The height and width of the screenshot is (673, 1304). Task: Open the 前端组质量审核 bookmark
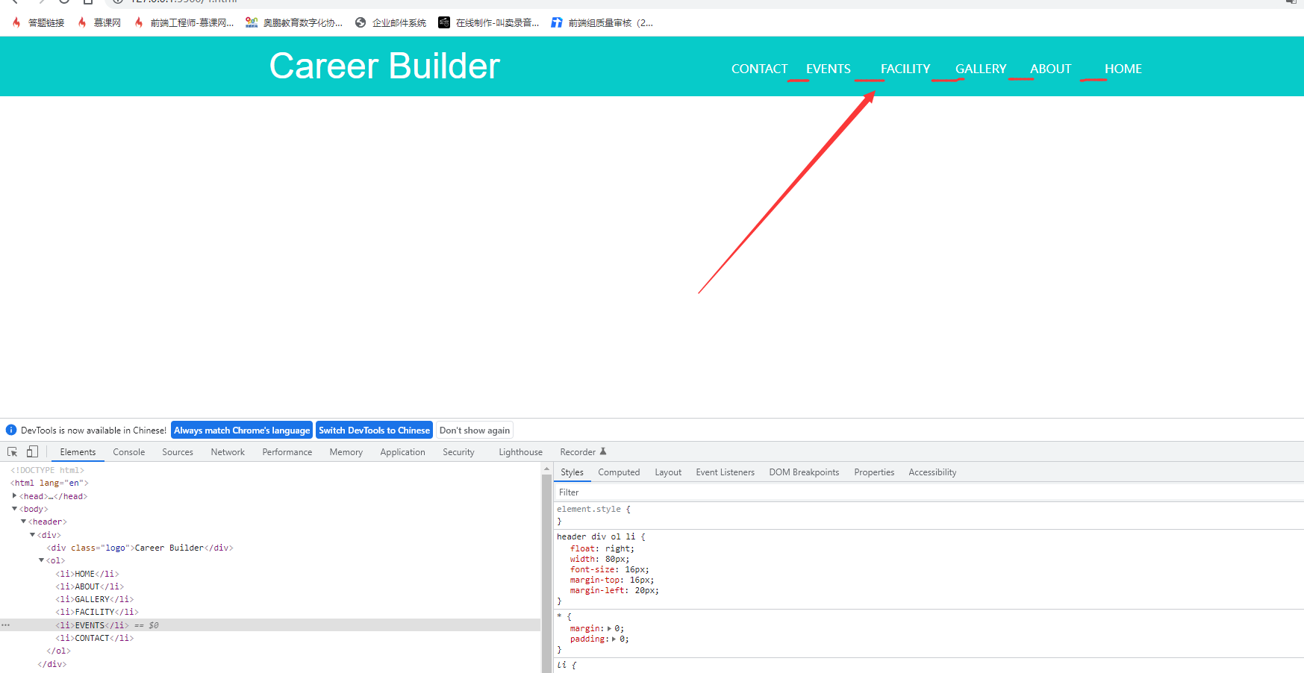pyautogui.click(x=602, y=23)
